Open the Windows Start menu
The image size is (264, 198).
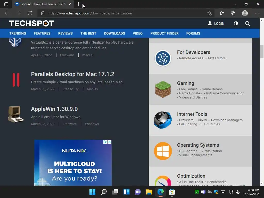click(92, 192)
